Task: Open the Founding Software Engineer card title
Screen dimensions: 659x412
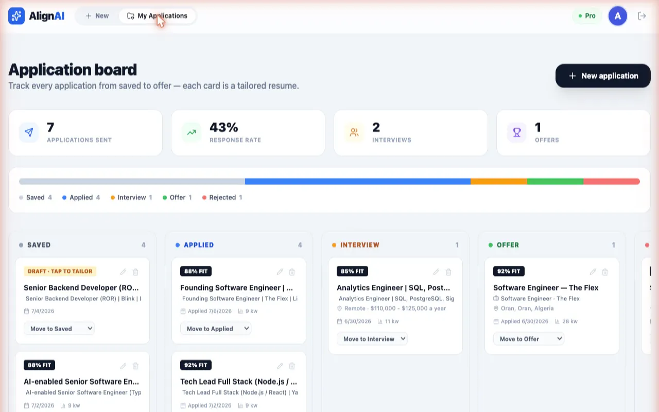Action: [237, 288]
